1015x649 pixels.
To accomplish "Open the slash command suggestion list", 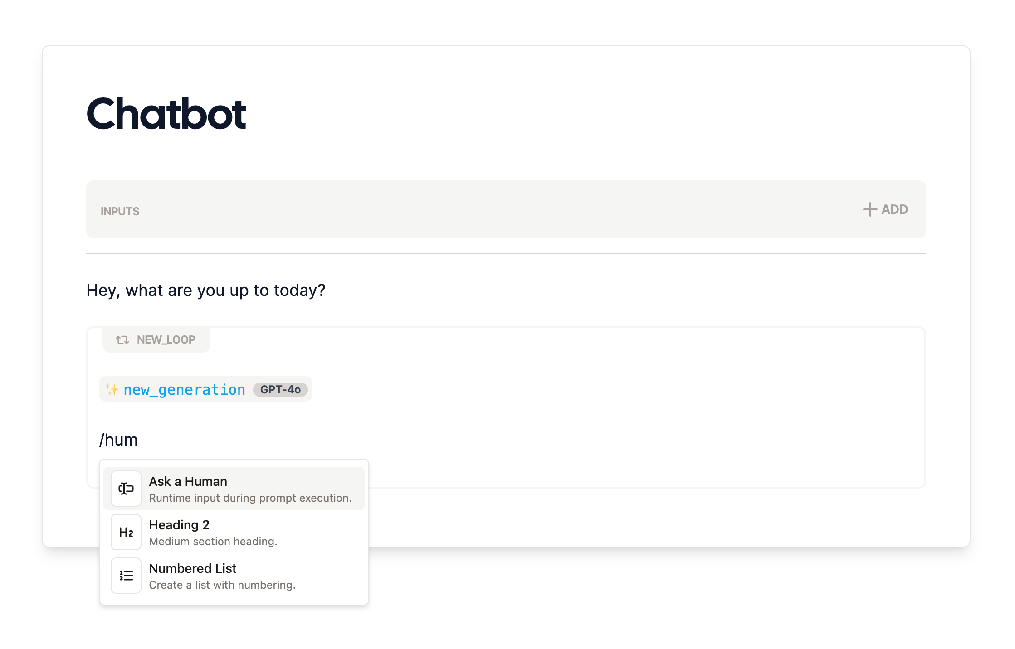I will [x=119, y=439].
